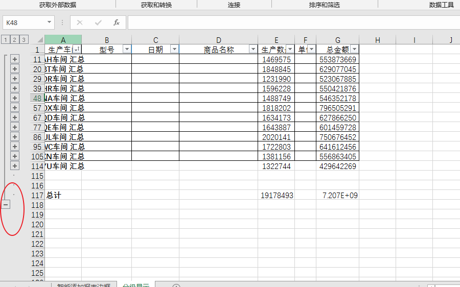The width and height of the screenshot is (460, 287).
Task: Expand the QD车间 汇总 group in row 67
Action: coord(15,117)
